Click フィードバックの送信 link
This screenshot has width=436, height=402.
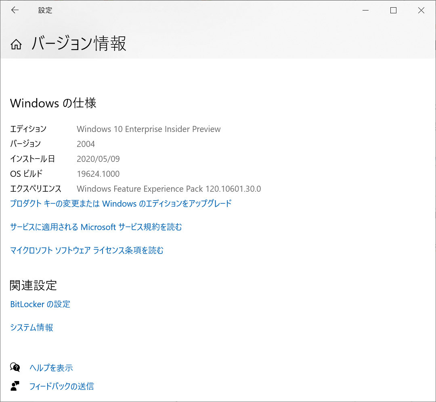click(x=62, y=386)
